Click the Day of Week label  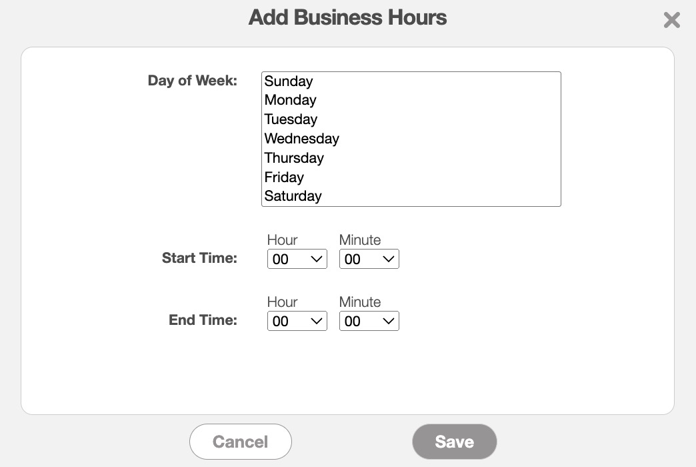coord(193,81)
